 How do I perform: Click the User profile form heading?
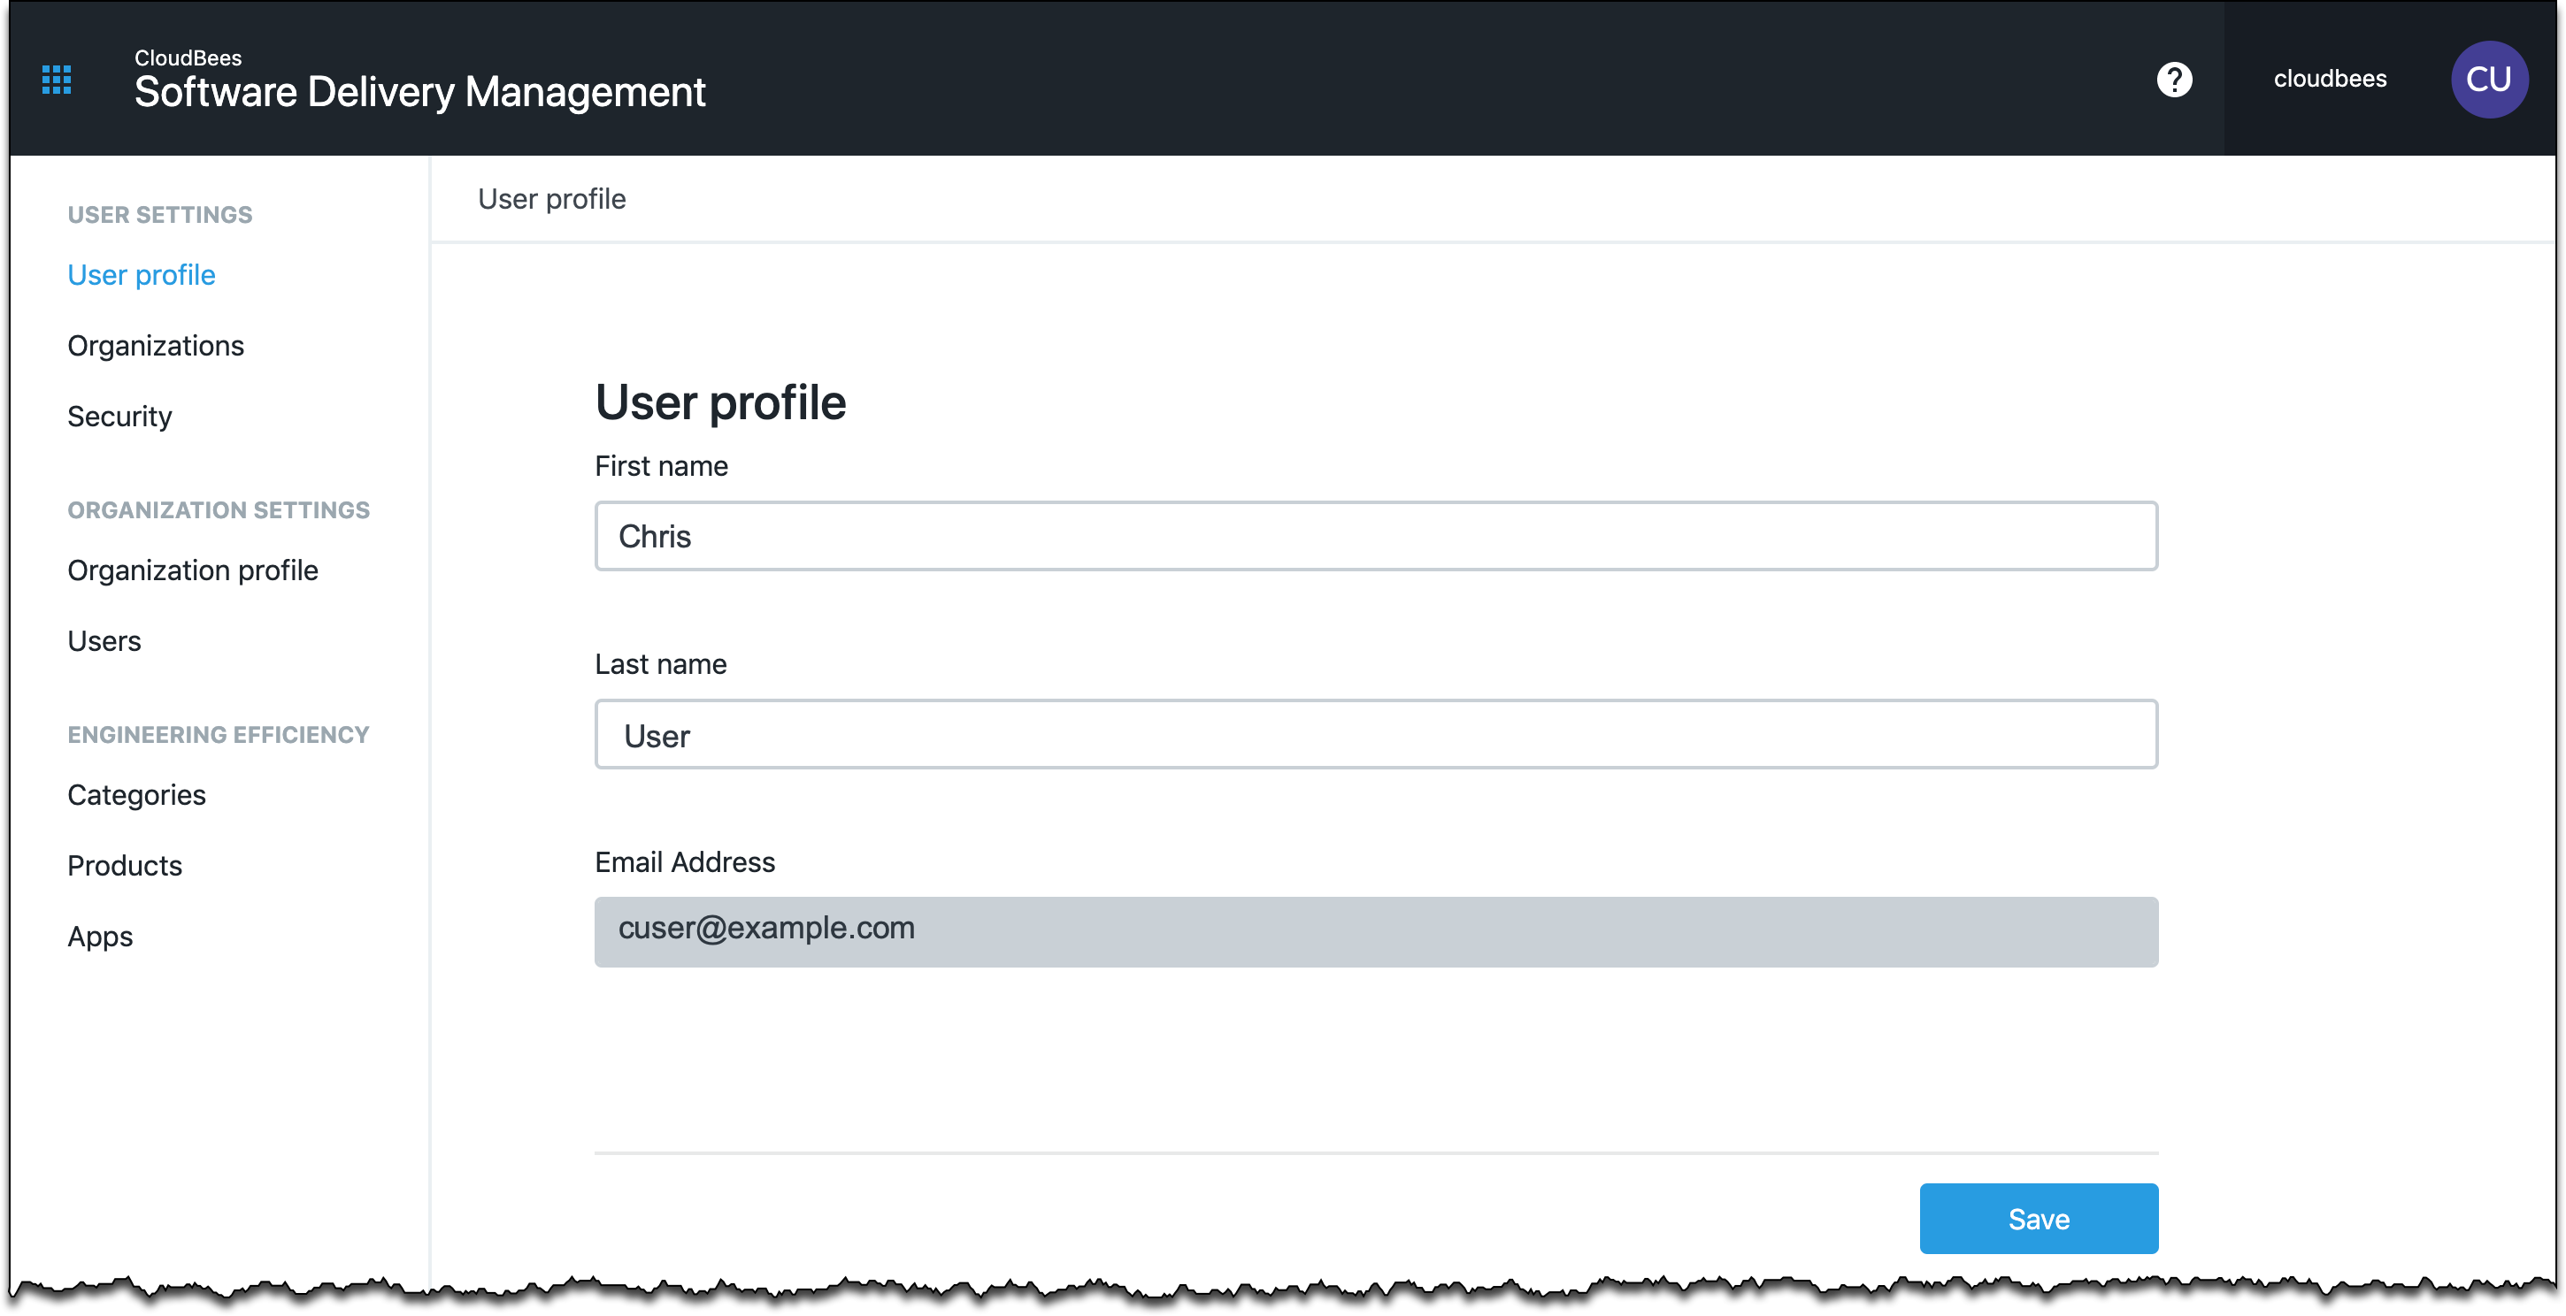coord(720,402)
